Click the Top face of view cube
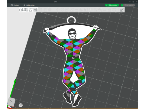Screen dimensions: 145x109 pos(11,101)
